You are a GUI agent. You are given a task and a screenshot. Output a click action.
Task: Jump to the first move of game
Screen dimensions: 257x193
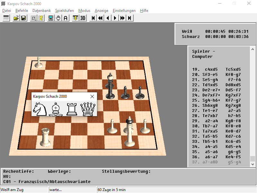coord(93,18)
